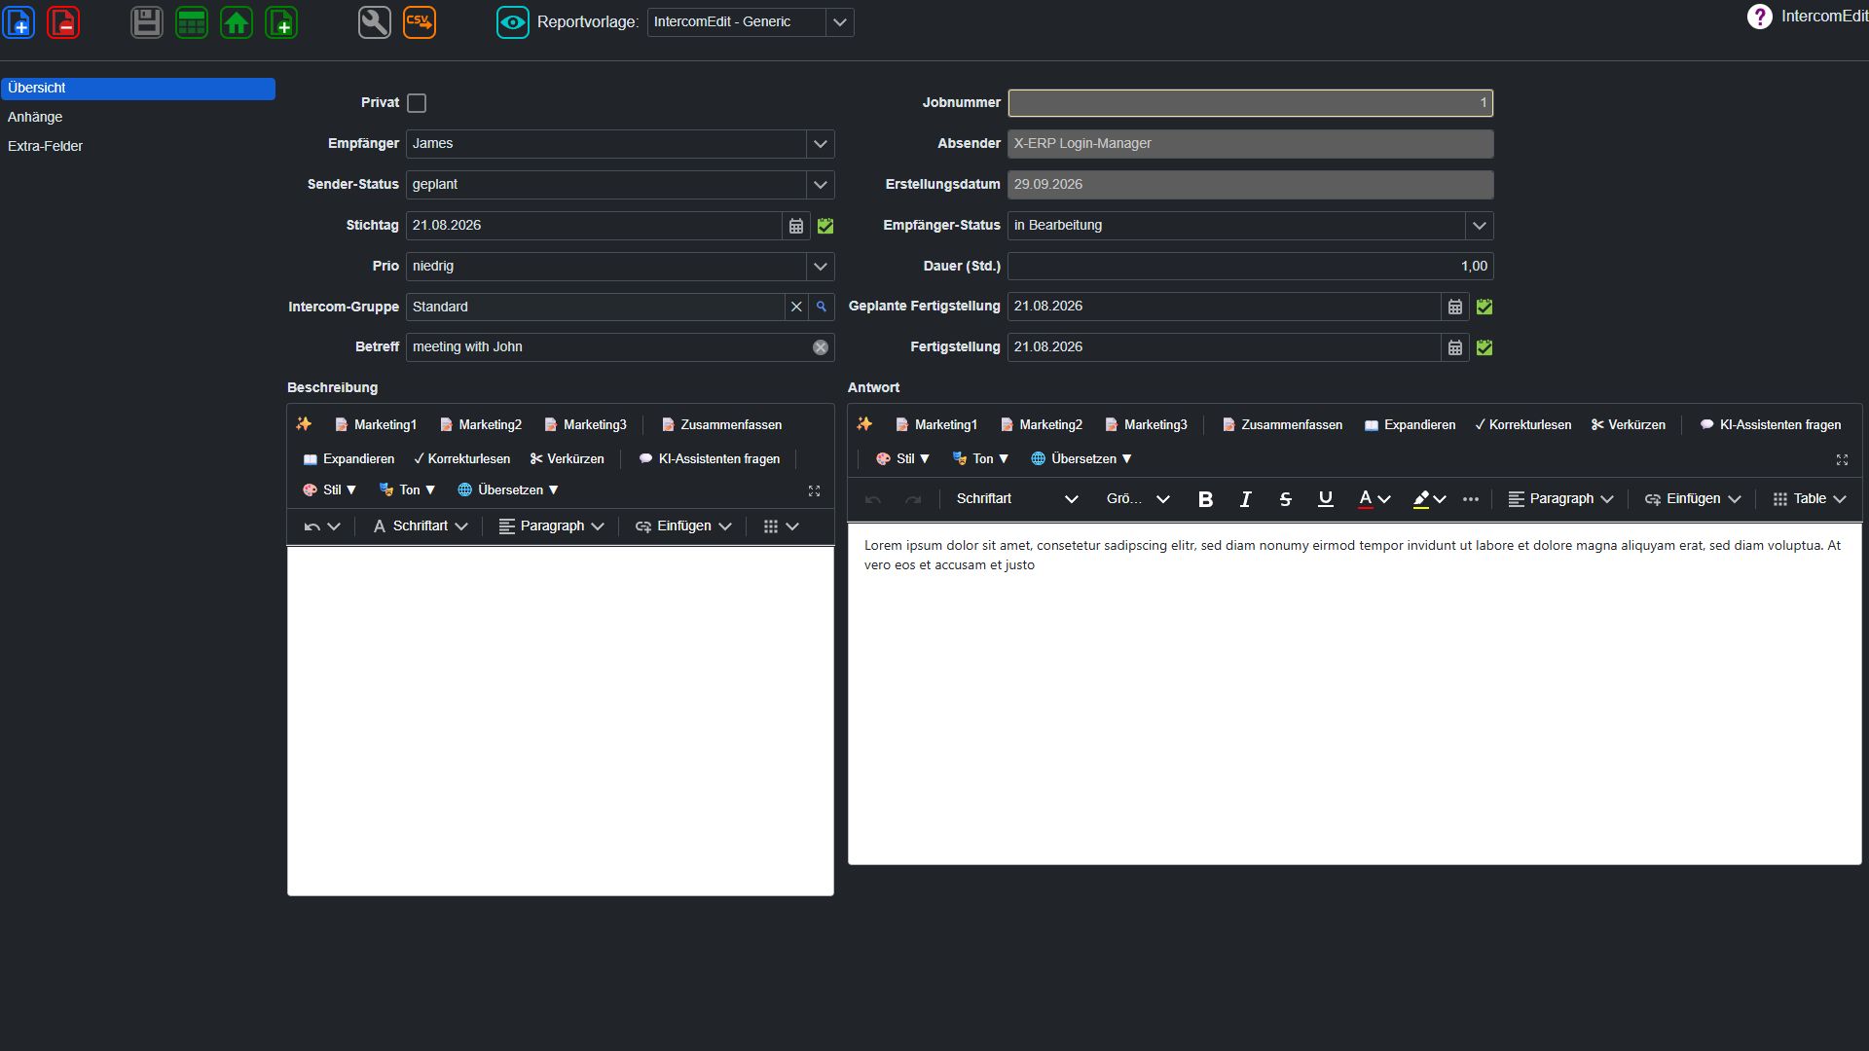
Task: Click the Intercom-Gruppe search magnifier icon
Action: [822, 307]
